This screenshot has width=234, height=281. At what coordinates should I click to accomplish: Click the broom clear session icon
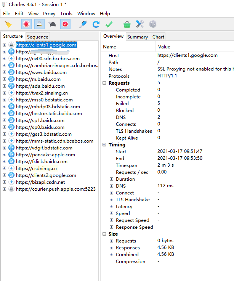8,24
